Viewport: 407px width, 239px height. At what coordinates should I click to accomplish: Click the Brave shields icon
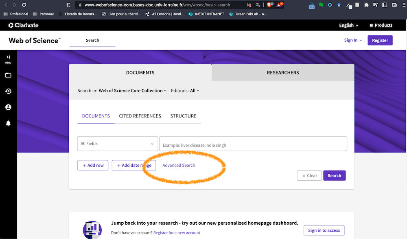click(x=269, y=5)
